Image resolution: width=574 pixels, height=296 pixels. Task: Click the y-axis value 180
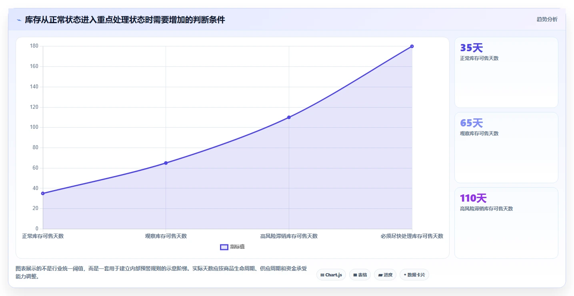pyautogui.click(x=34, y=46)
